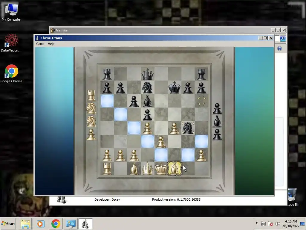This screenshot has height=230, width=306.
Task: Select the black rook on h8
Action: pyautogui.click(x=201, y=74)
